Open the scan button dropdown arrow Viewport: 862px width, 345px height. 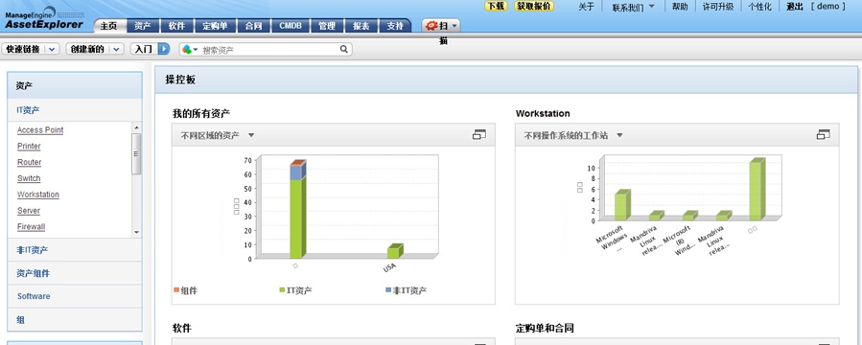click(454, 26)
